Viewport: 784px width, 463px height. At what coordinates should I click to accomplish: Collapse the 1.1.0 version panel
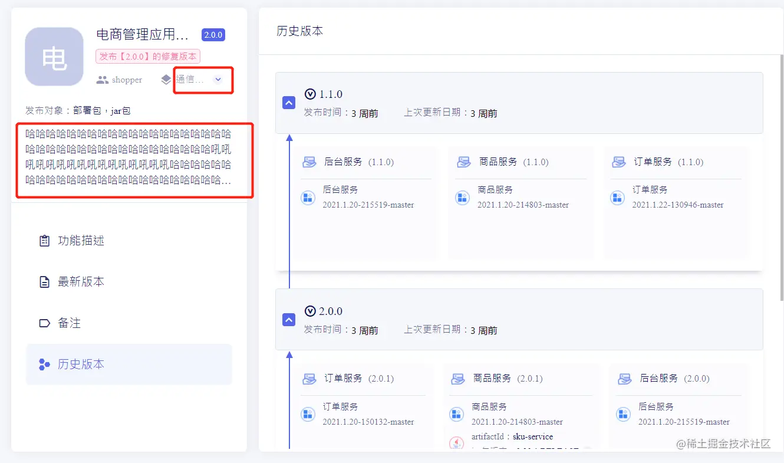coord(289,103)
